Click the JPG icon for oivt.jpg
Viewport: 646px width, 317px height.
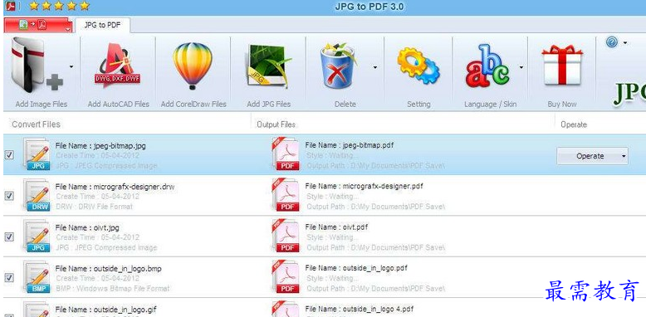pyautogui.click(x=37, y=236)
